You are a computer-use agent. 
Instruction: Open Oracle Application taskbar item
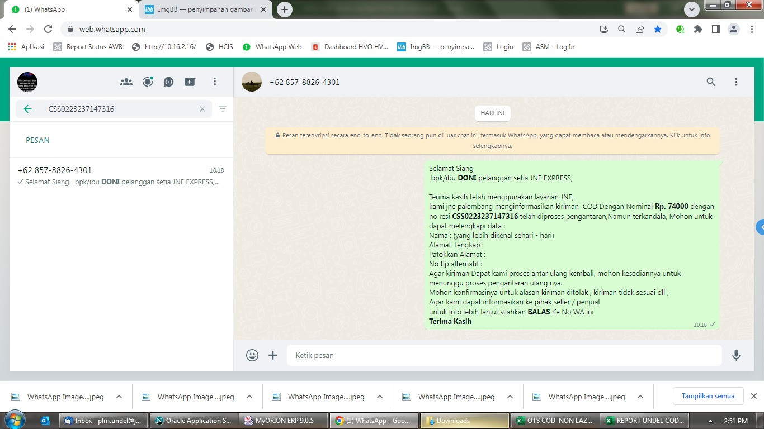click(194, 421)
